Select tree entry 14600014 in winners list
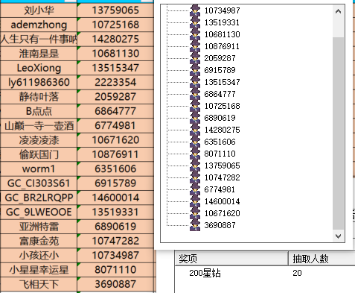This screenshot has width=355, height=293. tap(223, 201)
